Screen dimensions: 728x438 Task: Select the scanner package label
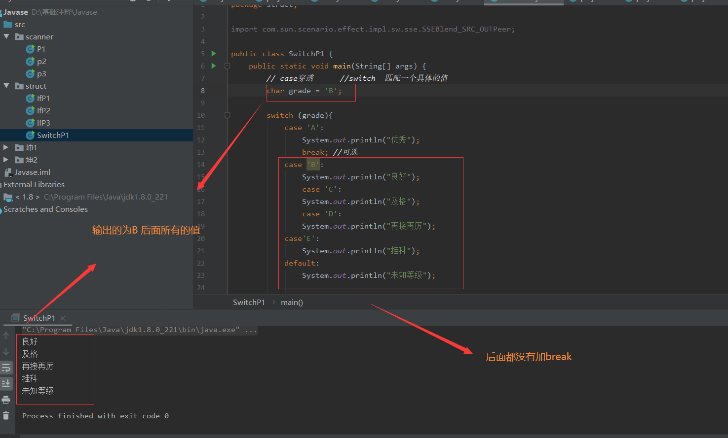pos(39,36)
